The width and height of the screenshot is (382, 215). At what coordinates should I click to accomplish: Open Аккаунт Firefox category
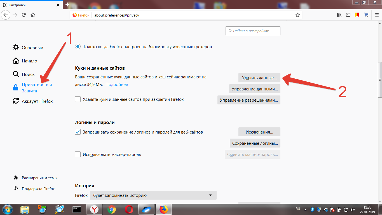33,101
